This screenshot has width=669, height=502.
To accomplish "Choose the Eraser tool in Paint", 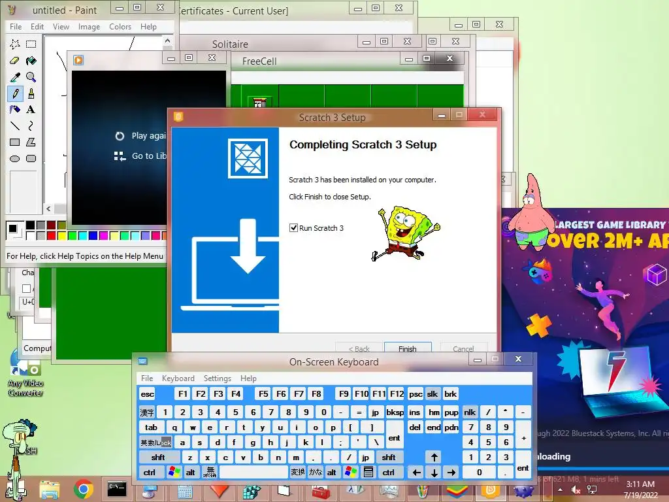I will (15, 61).
